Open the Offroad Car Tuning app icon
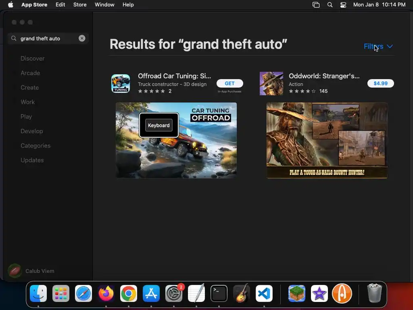 tap(121, 83)
